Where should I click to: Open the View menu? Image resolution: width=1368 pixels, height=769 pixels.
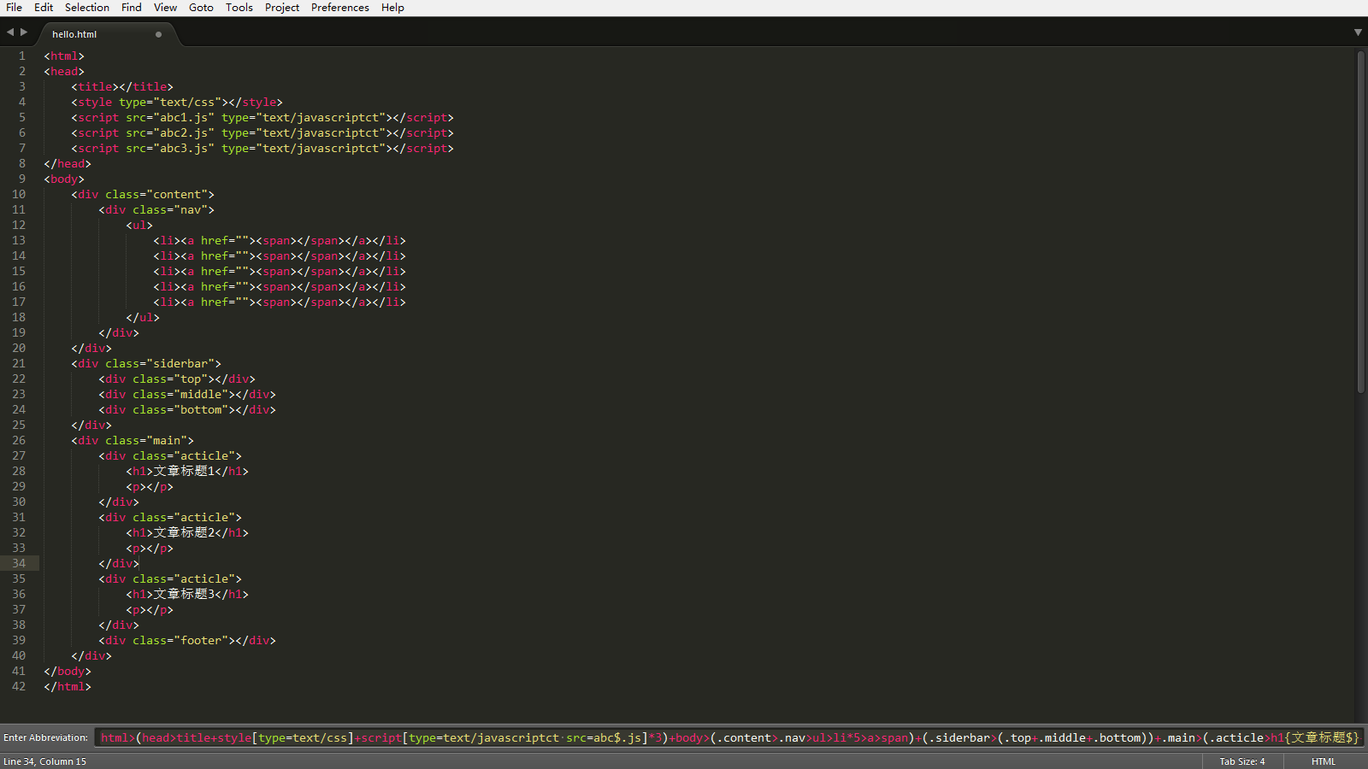165,8
